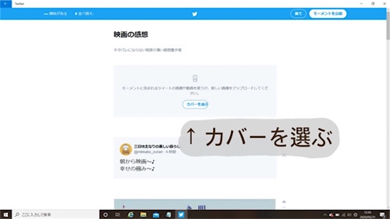Open File Explorer from taskbar
The image size is (390, 219).
point(143,214)
